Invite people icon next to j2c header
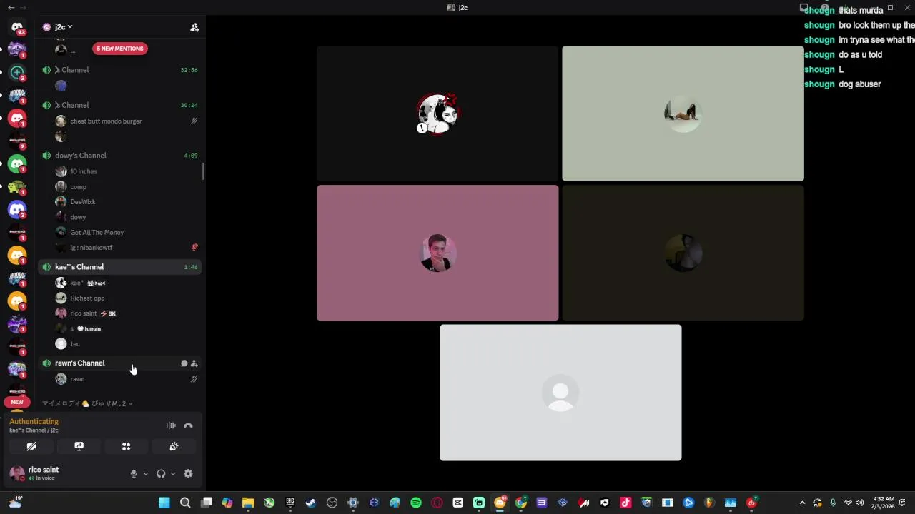The width and height of the screenshot is (915, 514). coord(194,27)
